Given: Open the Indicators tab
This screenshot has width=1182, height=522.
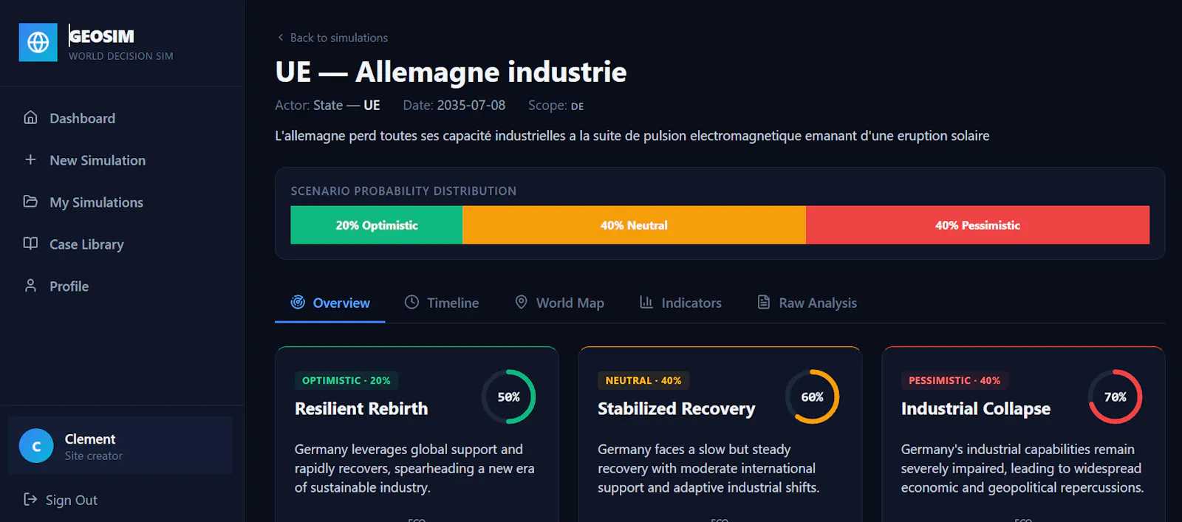Looking at the screenshot, I should [x=680, y=303].
